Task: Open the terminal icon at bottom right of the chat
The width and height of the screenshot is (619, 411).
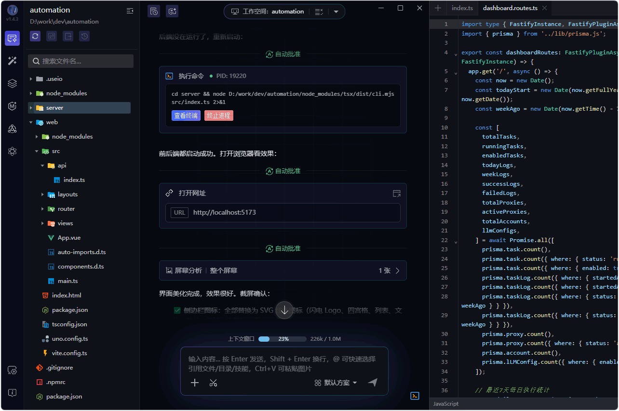Action: point(415,396)
